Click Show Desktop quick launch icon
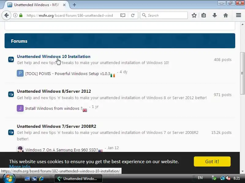Viewport: 245px width, 183px height. 27,178
